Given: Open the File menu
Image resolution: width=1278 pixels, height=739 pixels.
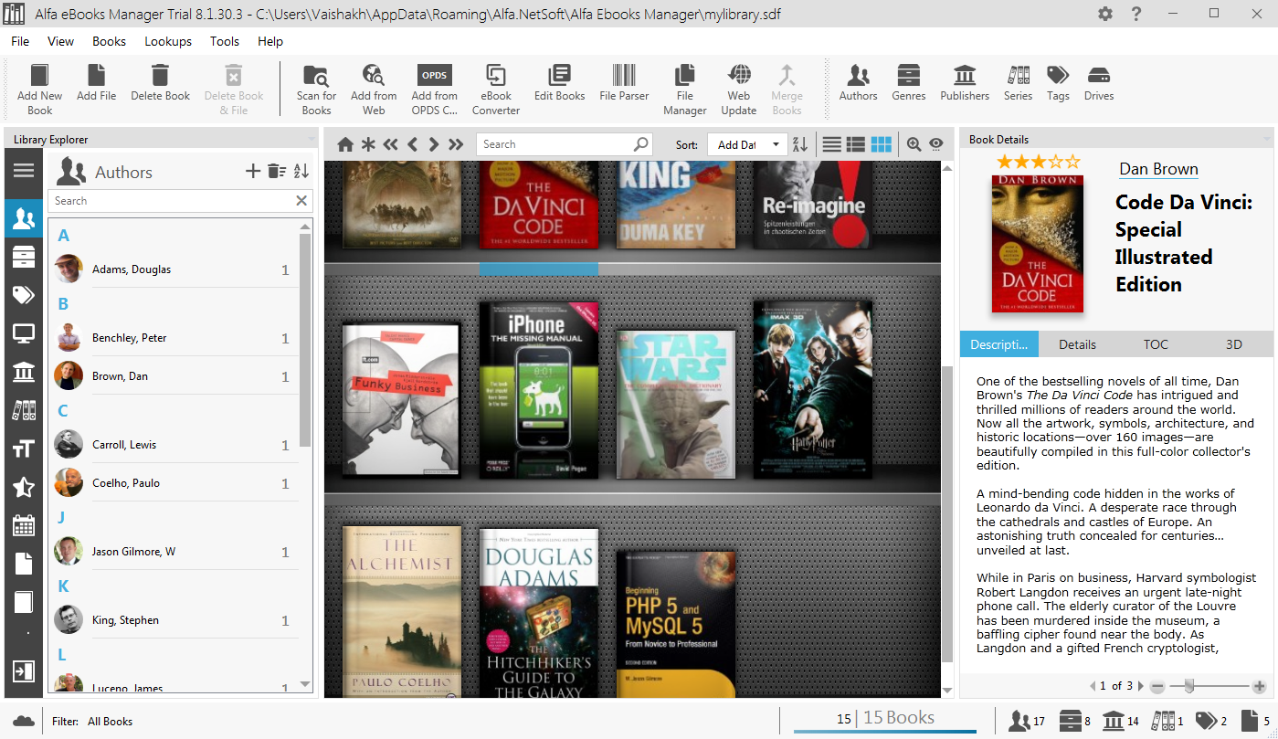Looking at the screenshot, I should (20, 41).
